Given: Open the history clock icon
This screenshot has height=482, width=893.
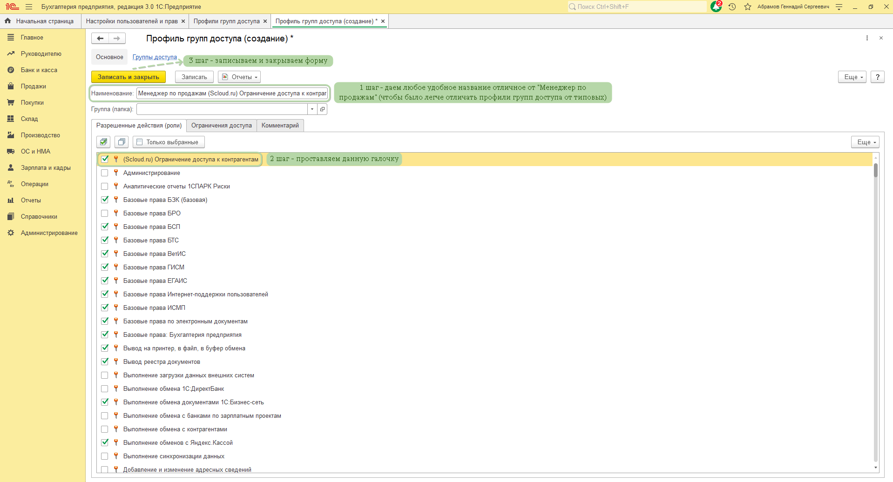Looking at the screenshot, I should (x=732, y=7).
